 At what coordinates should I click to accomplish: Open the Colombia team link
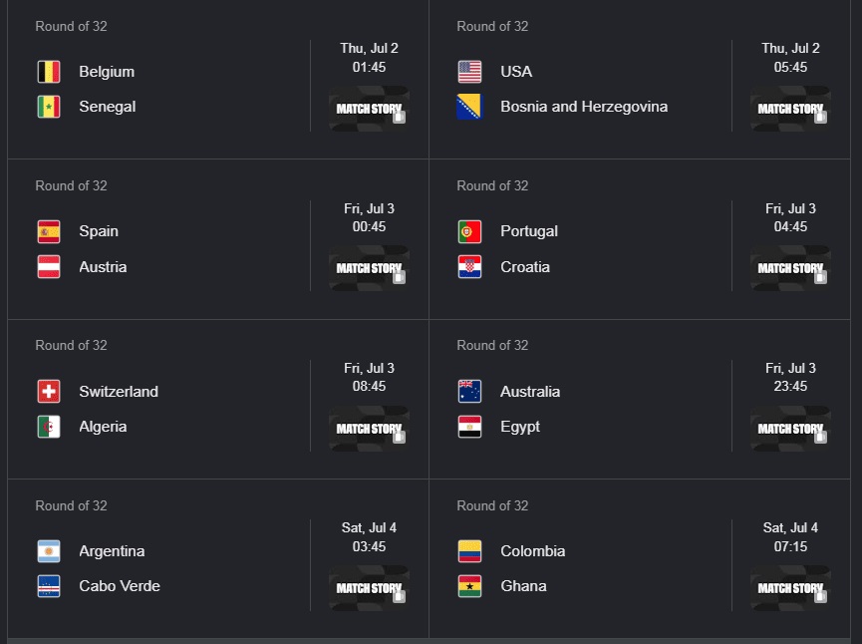(x=533, y=551)
